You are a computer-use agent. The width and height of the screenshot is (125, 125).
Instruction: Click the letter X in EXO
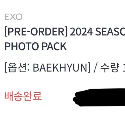(13, 17)
